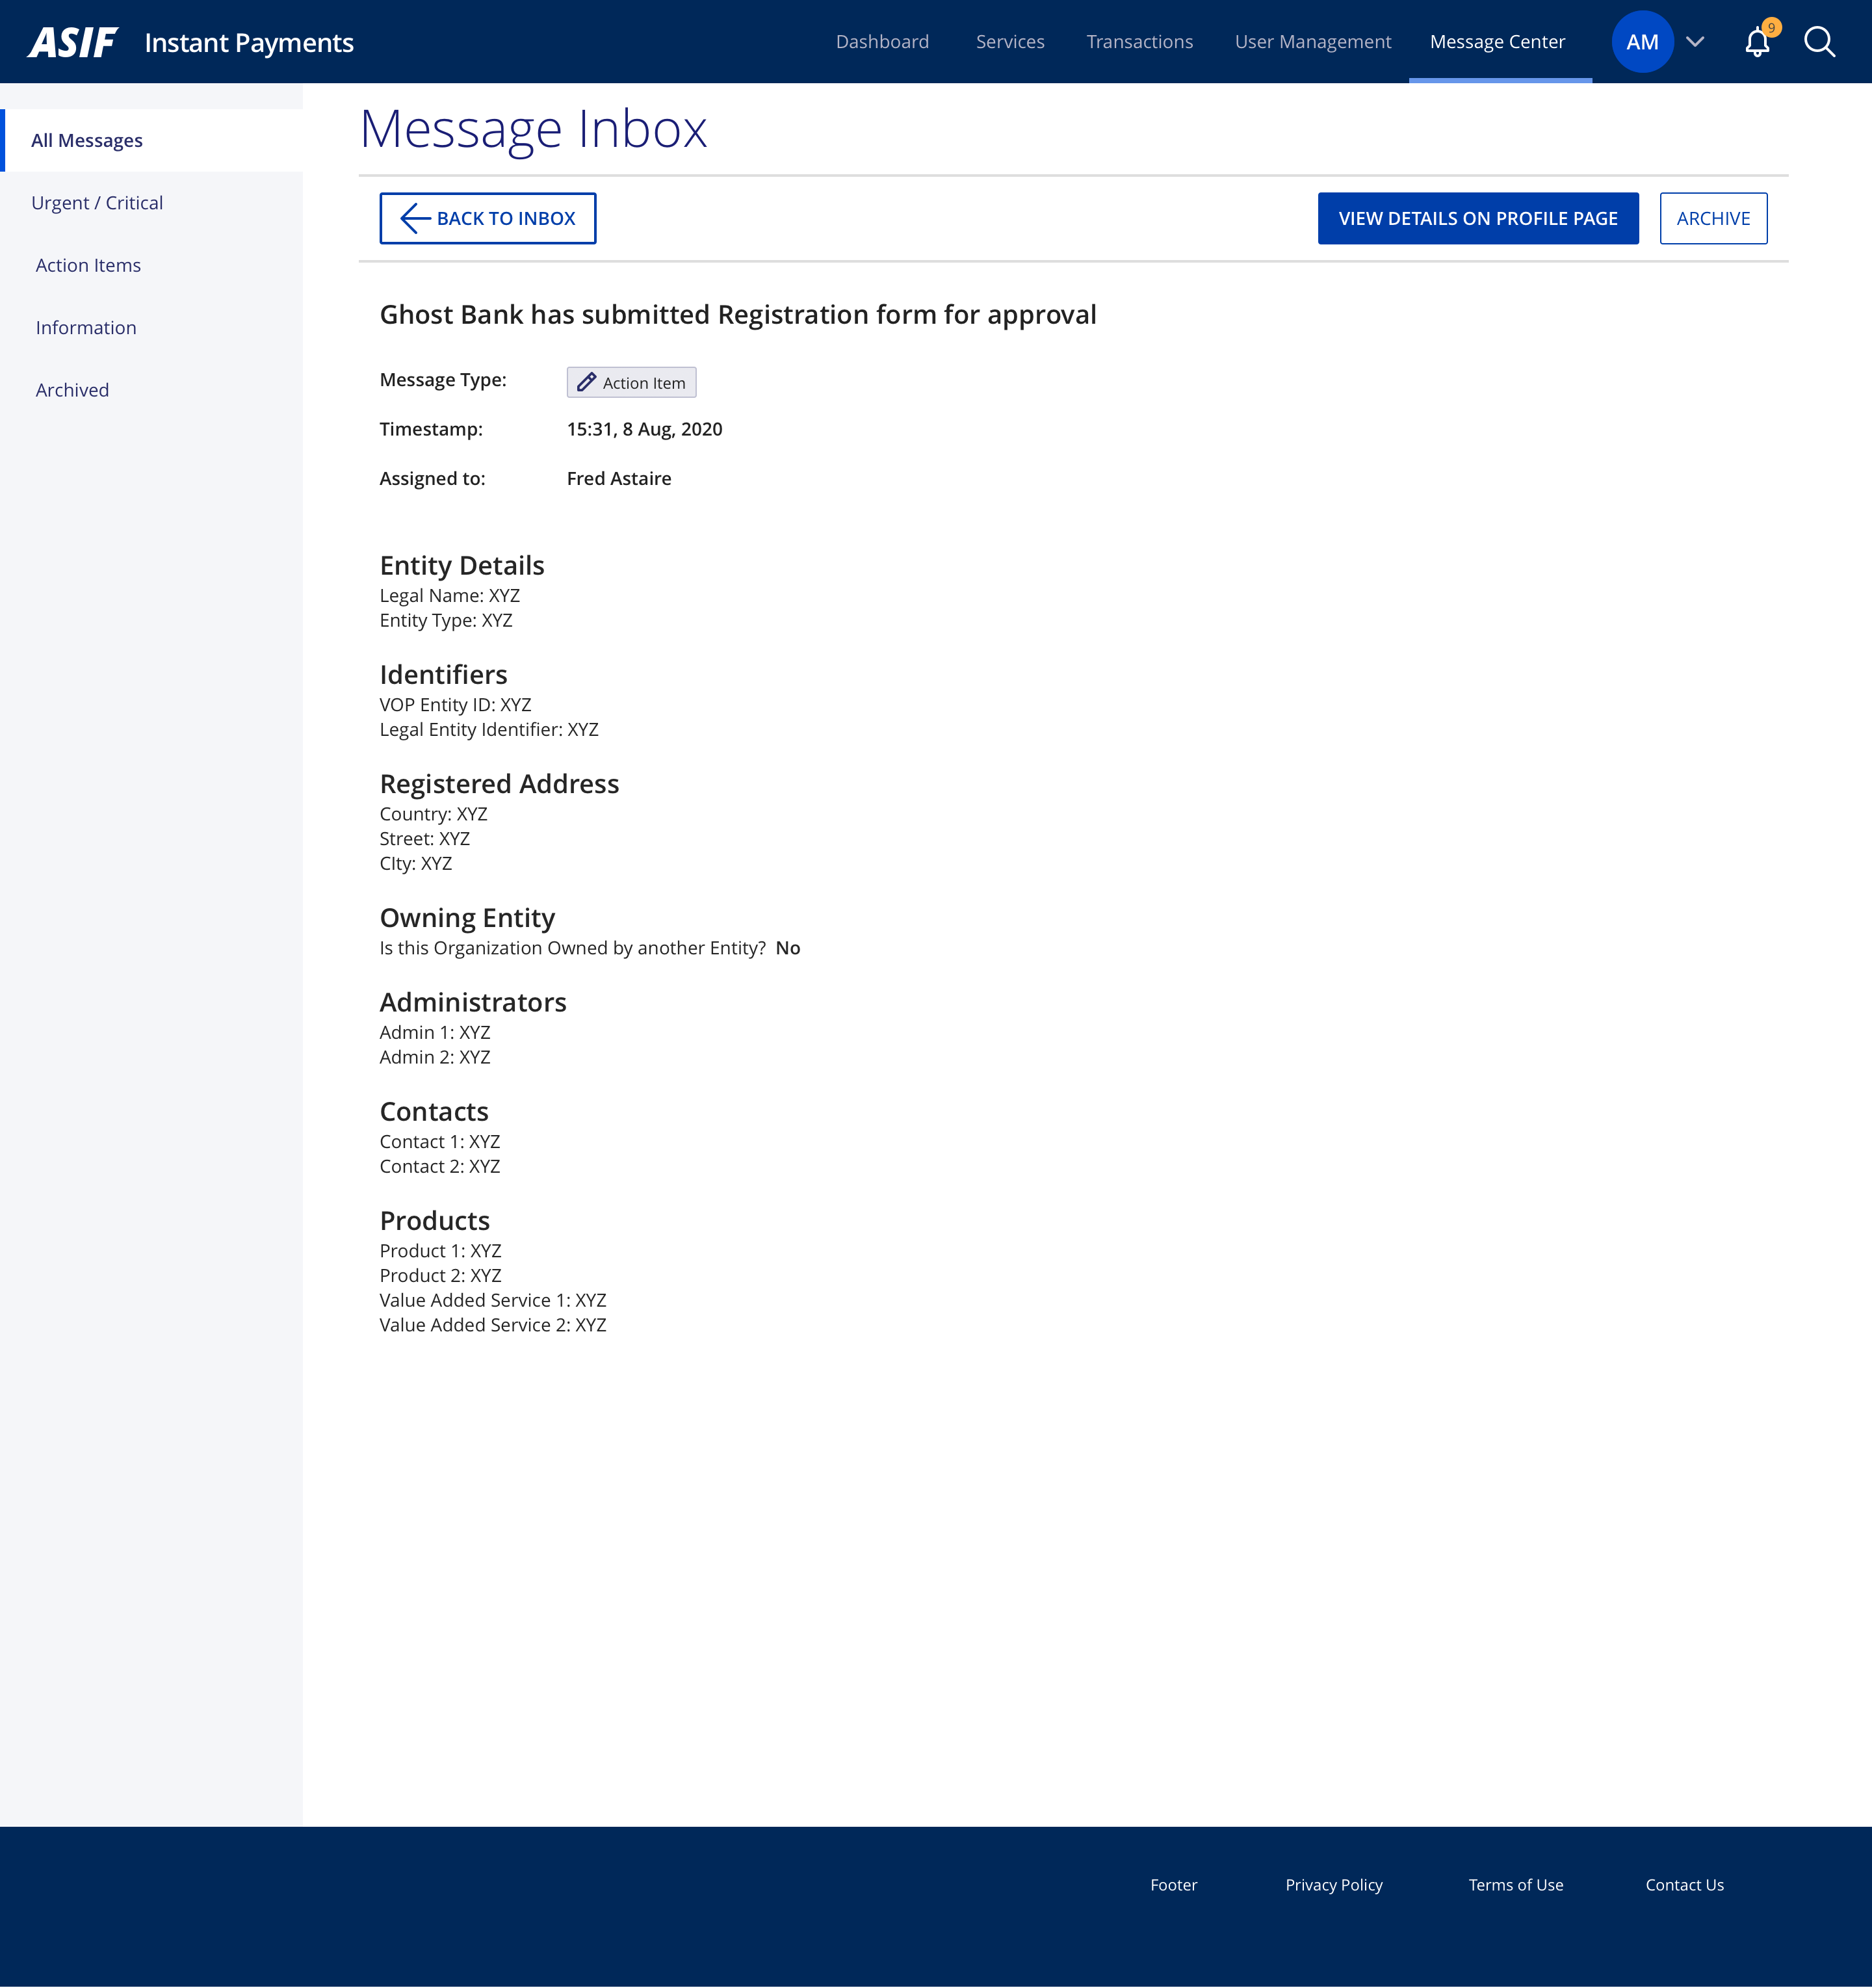
Task: Open User Management in top navigation
Action: coord(1313,42)
